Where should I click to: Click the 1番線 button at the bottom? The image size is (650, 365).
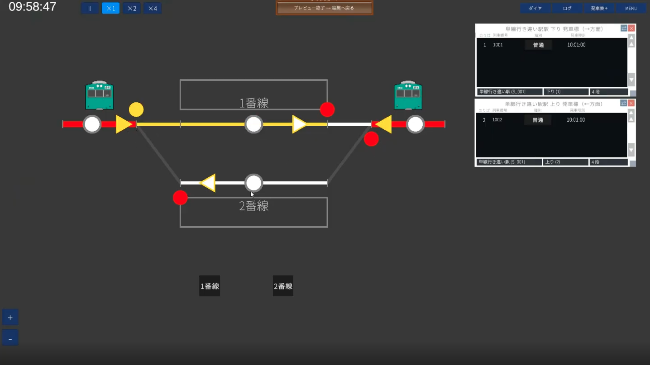[210, 286]
